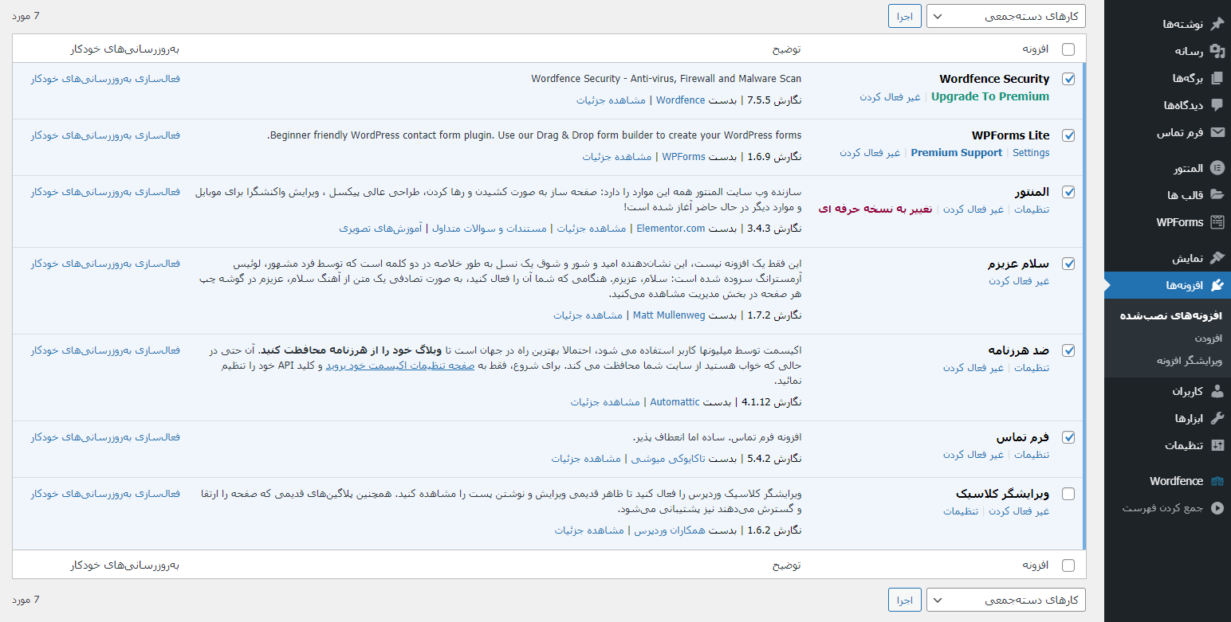This screenshot has width=1231, height=622.
Task: Click the comment bubble icon beside دیدگاه‌ها
Action: point(1217,105)
